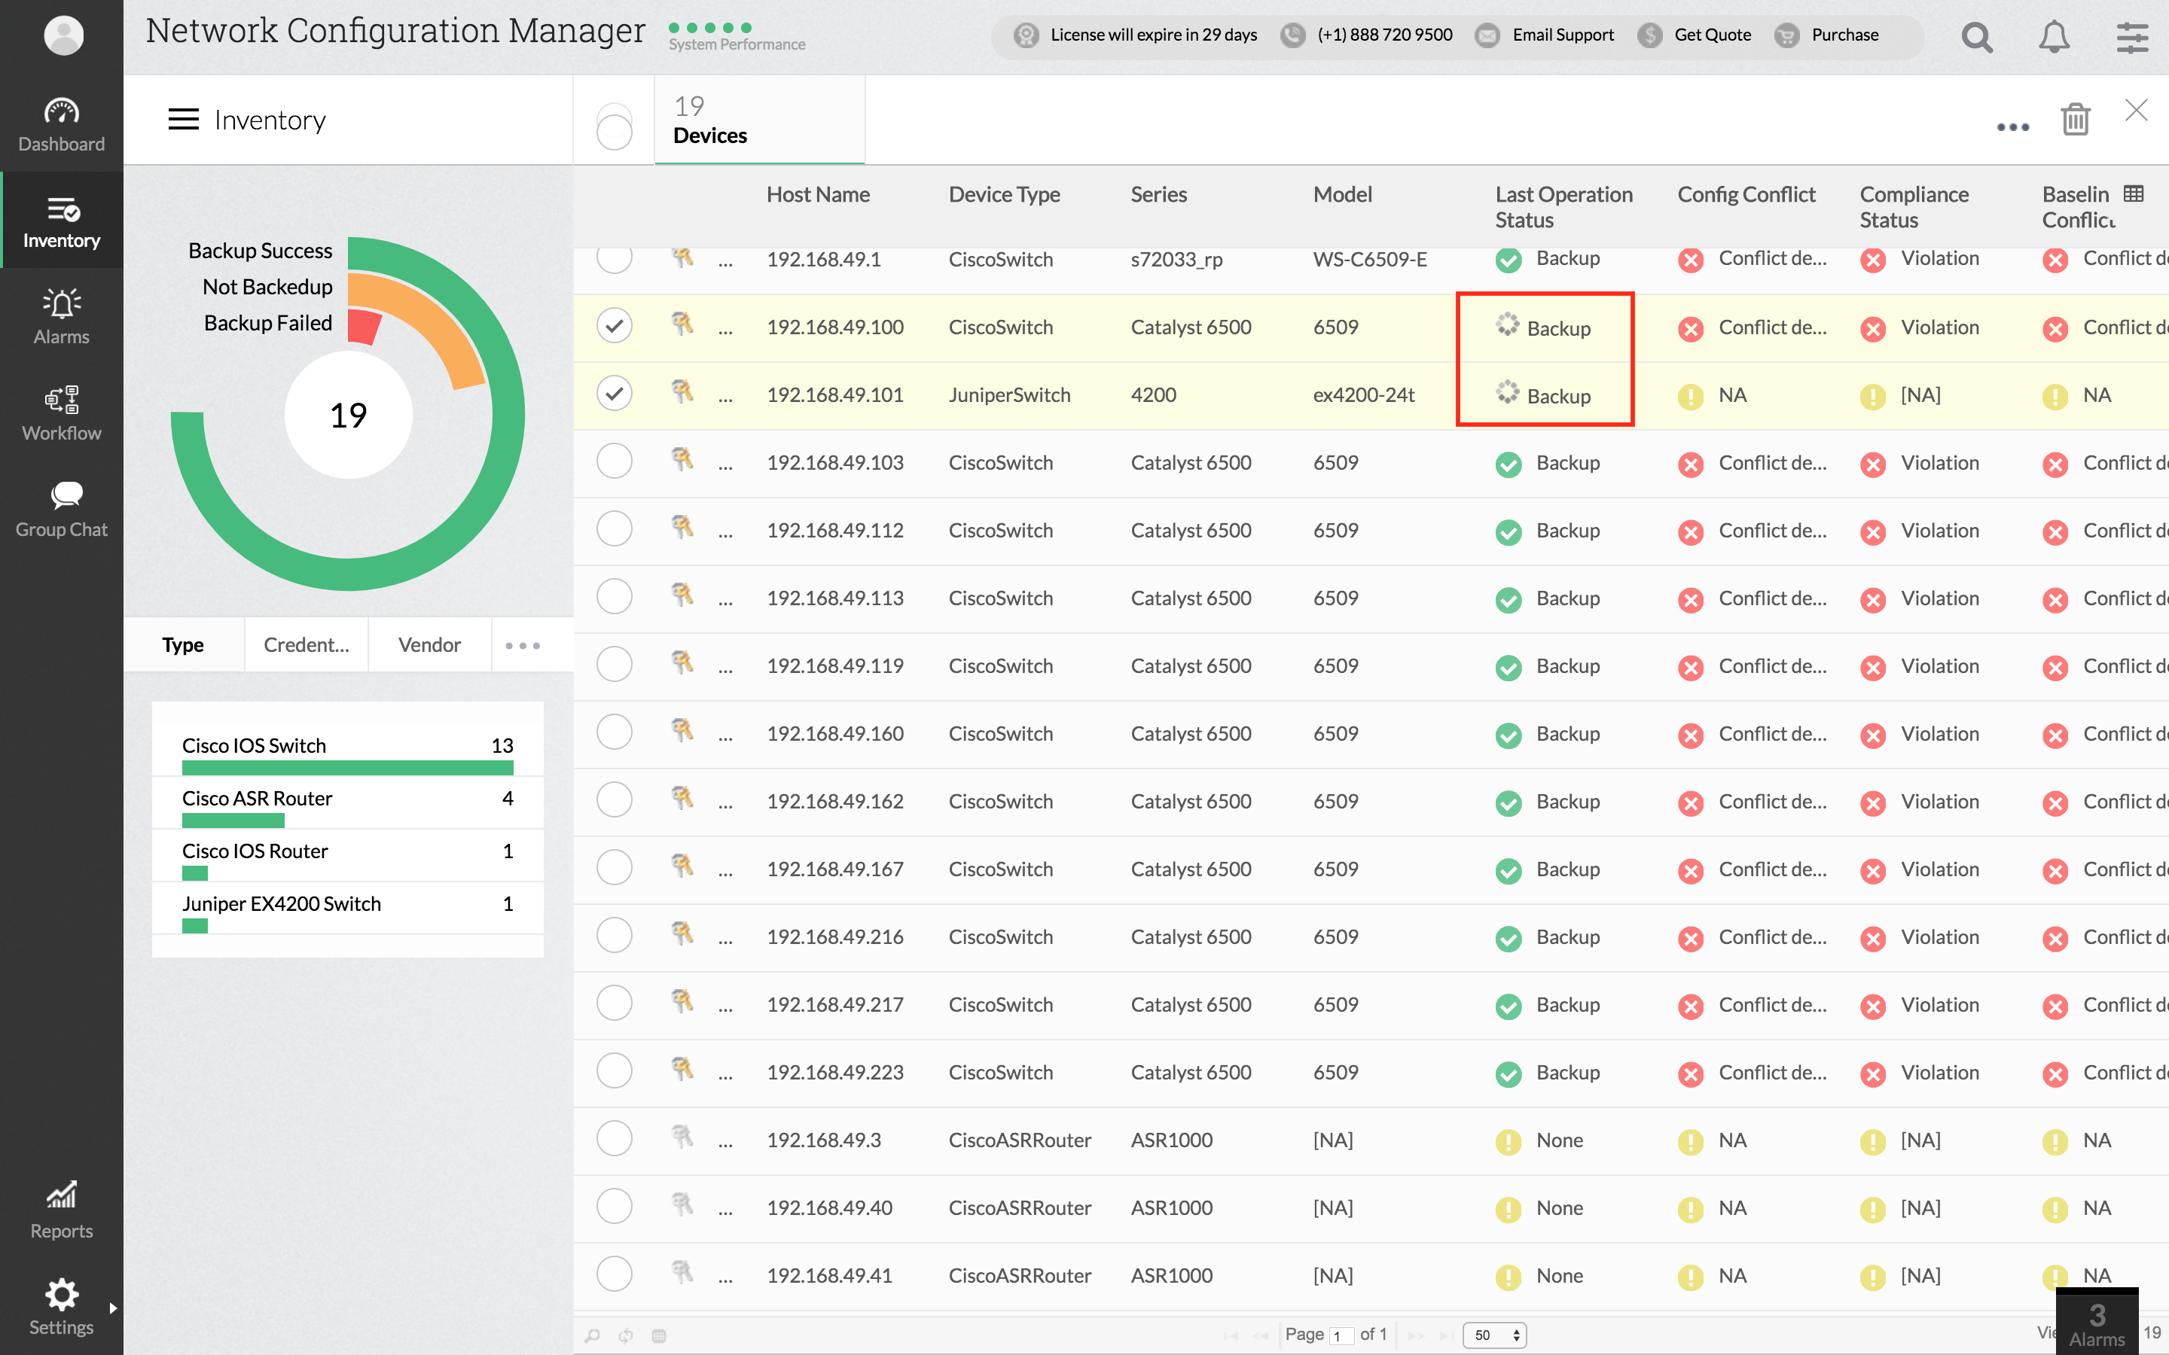The width and height of the screenshot is (2169, 1355).
Task: Open the three-dots more actions menu
Action: pyautogui.click(x=2012, y=126)
